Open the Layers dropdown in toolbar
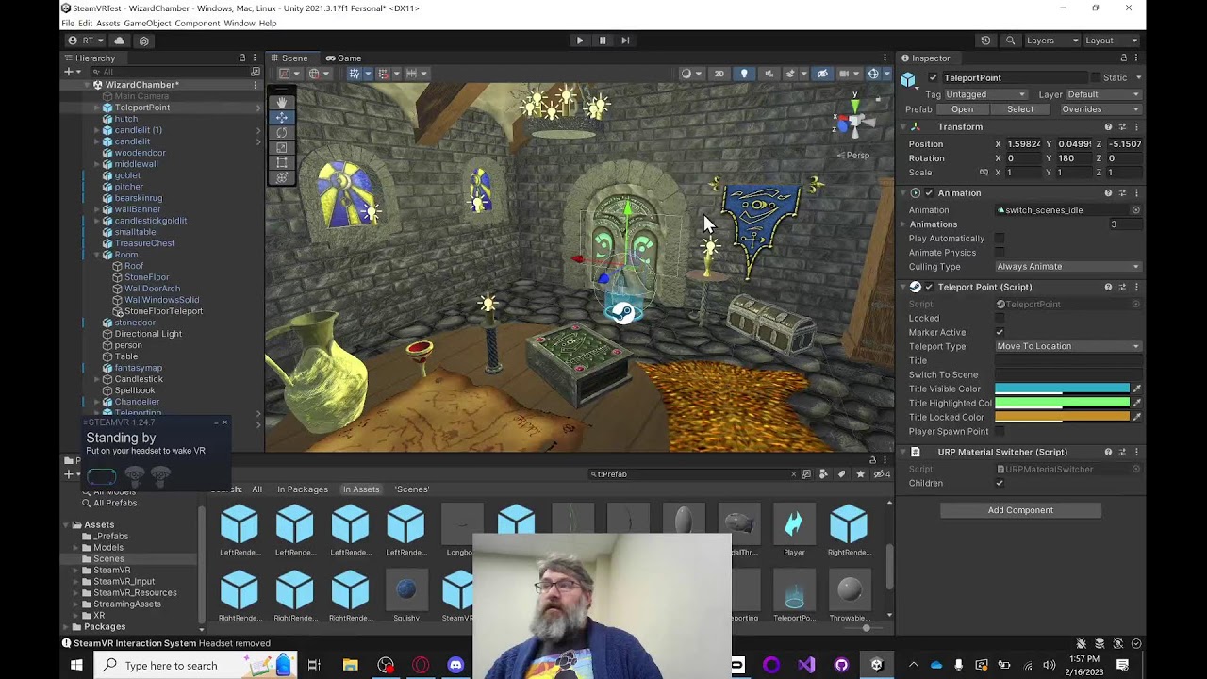The height and width of the screenshot is (679, 1207). pos(1052,41)
